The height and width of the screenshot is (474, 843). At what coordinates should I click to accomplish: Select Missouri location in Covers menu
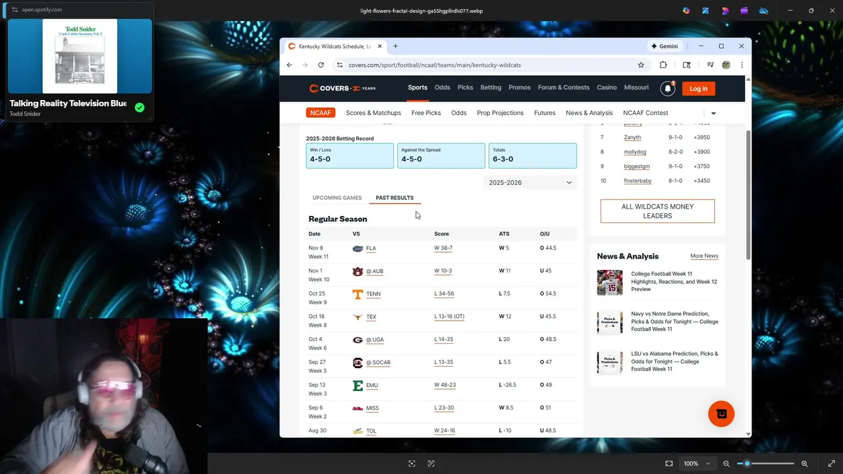[x=636, y=88]
